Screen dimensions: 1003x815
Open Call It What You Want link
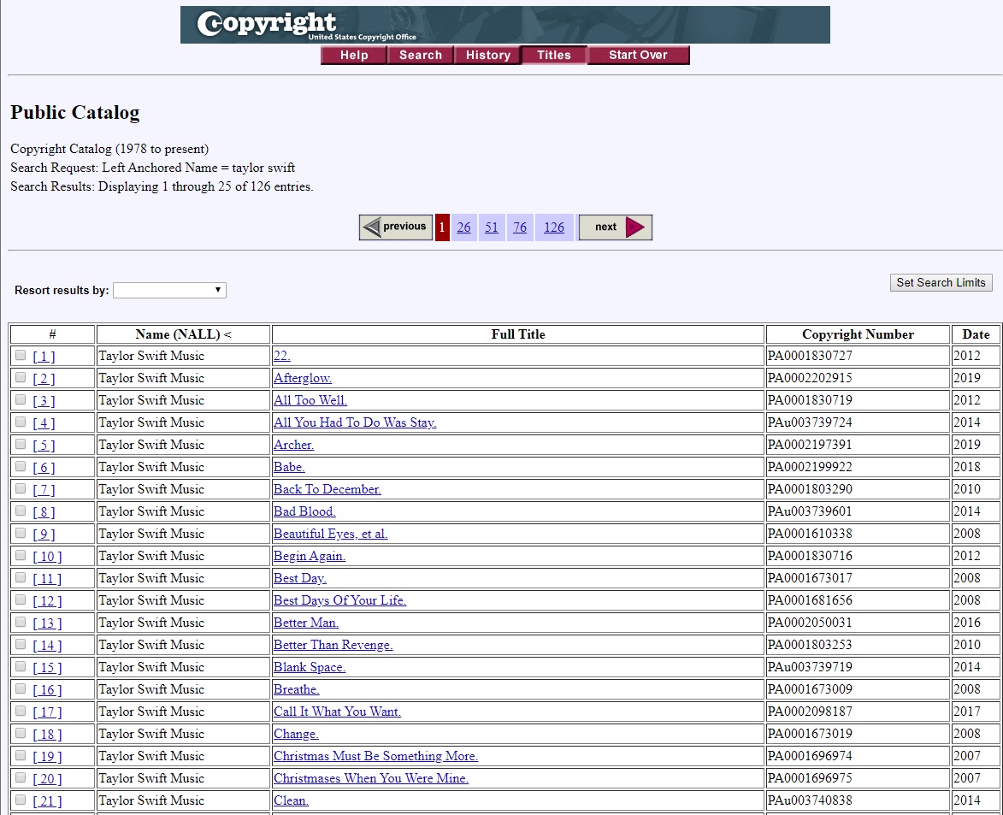337,712
